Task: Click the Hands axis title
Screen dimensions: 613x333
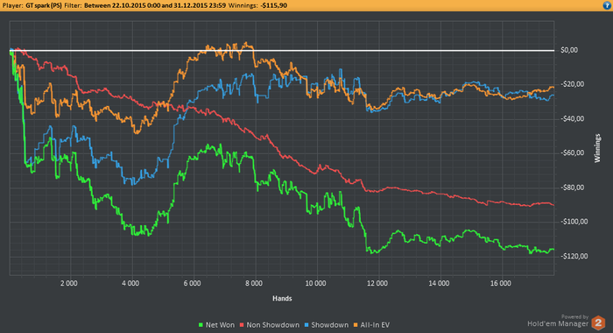Action: click(x=282, y=298)
